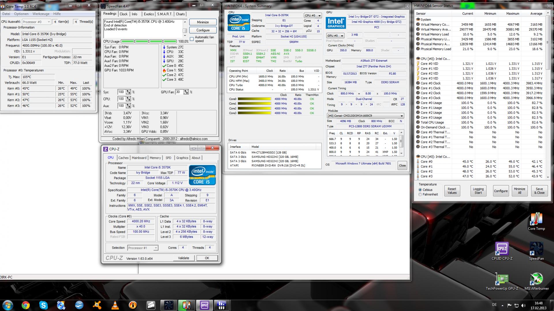554x311 pixels.
Task: Click the Core Temp title bar icon
Action: point(3,6)
